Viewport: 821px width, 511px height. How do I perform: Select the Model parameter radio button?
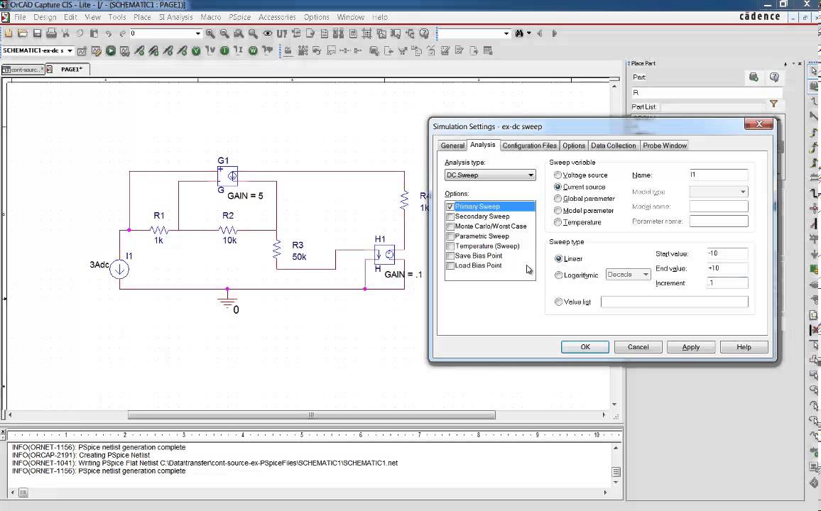point(558,210)
